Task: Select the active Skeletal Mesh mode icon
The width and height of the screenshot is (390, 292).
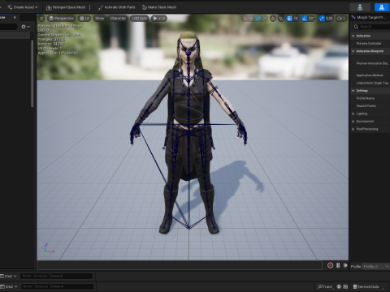Action: click(x=382, y=7)
